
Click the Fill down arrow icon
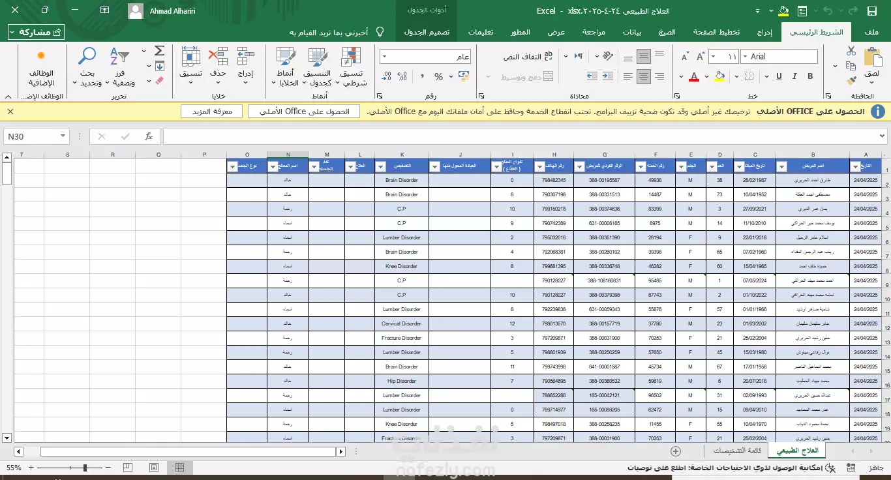point(159,66)
